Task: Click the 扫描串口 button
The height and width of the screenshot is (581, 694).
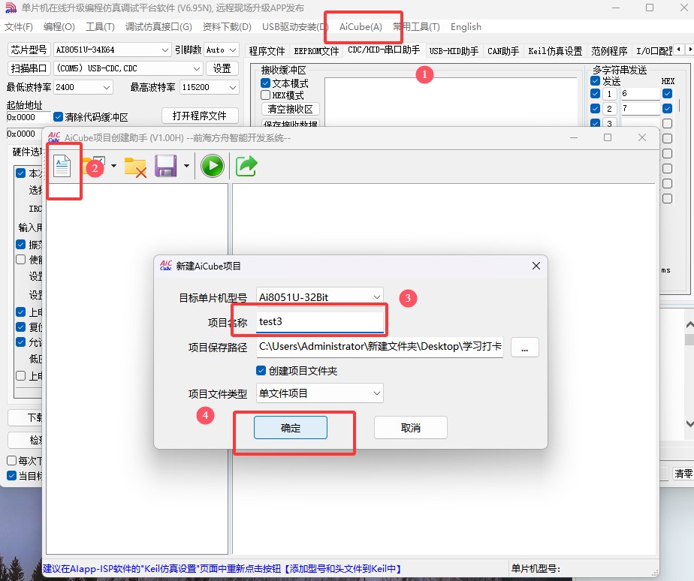Action: tap(29, 68)
